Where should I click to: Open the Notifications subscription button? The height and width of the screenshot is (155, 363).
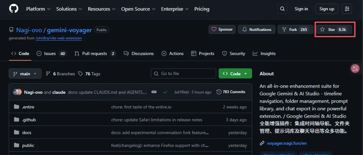point(257,30)
